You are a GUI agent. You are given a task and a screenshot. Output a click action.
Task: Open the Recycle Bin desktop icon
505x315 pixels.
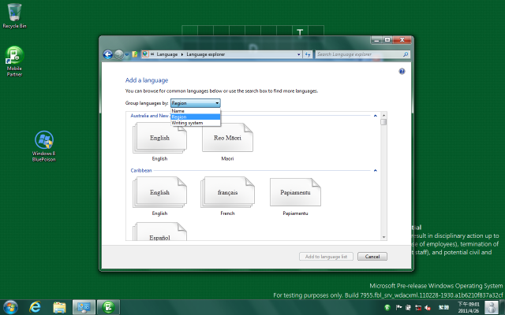point(14,16)
